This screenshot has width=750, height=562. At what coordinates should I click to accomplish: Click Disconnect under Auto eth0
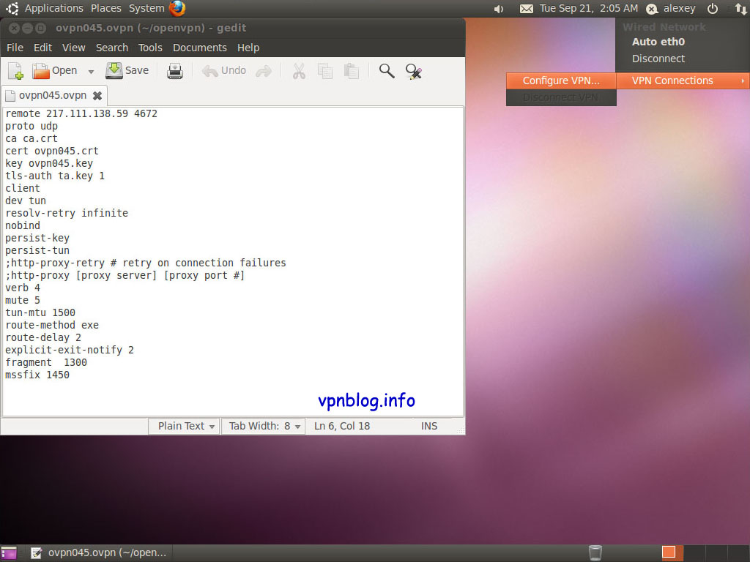click(x=658, y=59)
